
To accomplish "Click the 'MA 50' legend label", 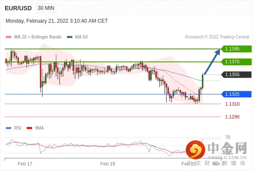I will [x=81, y=37].
